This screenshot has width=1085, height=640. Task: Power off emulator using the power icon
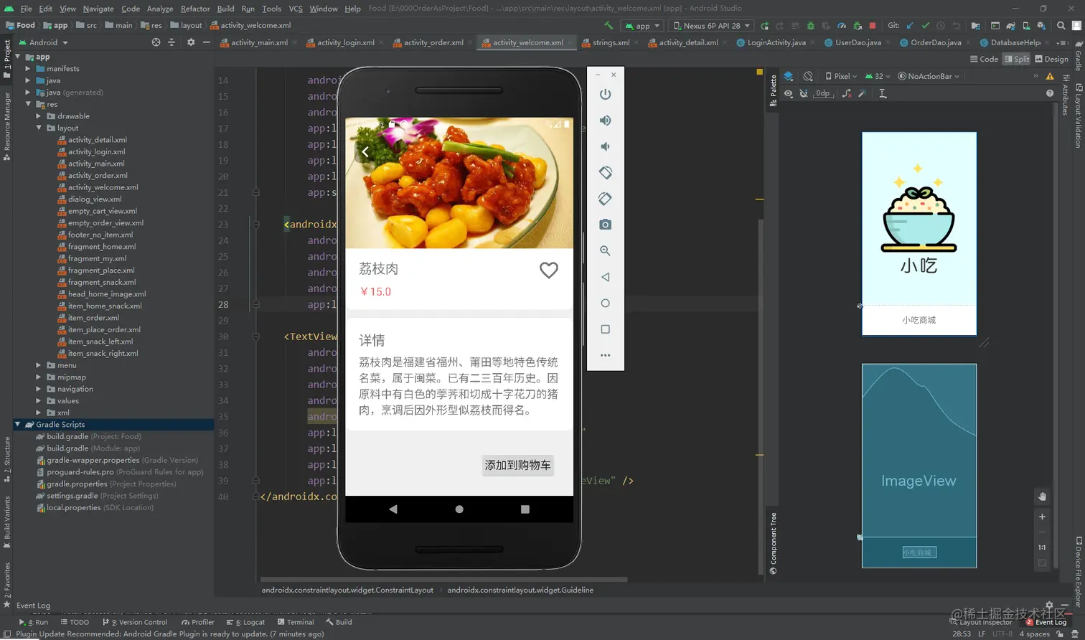click(605, 94)
